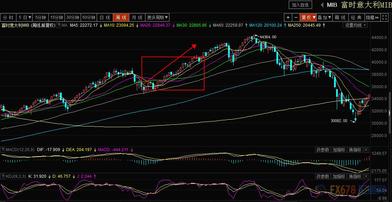Select the 周线 weekly chart tab

click(121, 17)
